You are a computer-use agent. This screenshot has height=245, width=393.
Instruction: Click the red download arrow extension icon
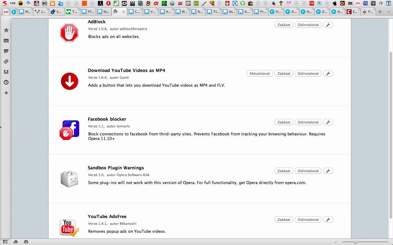tap(69, 81)
